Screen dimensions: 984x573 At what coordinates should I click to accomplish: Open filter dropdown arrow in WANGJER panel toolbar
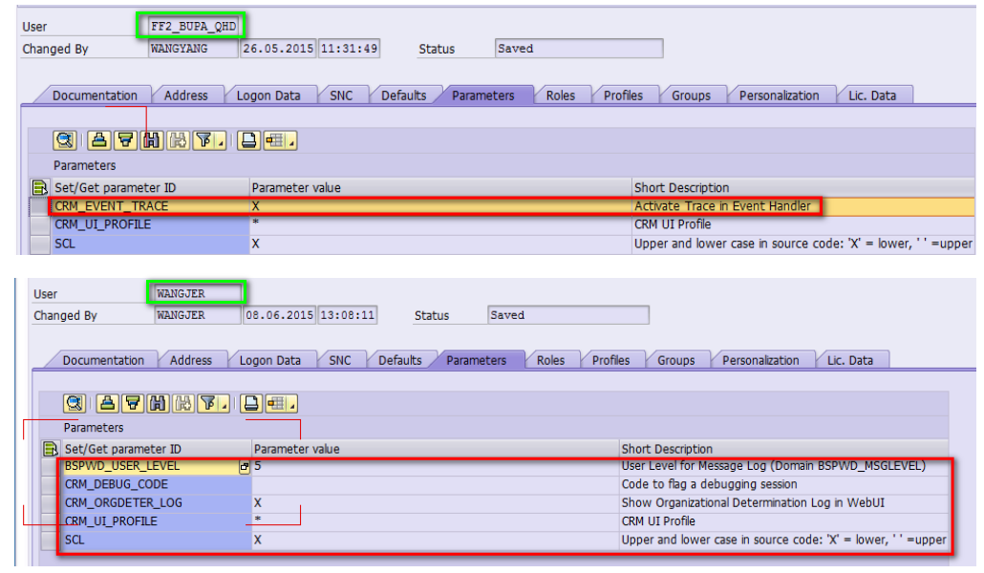click(224, 403)
